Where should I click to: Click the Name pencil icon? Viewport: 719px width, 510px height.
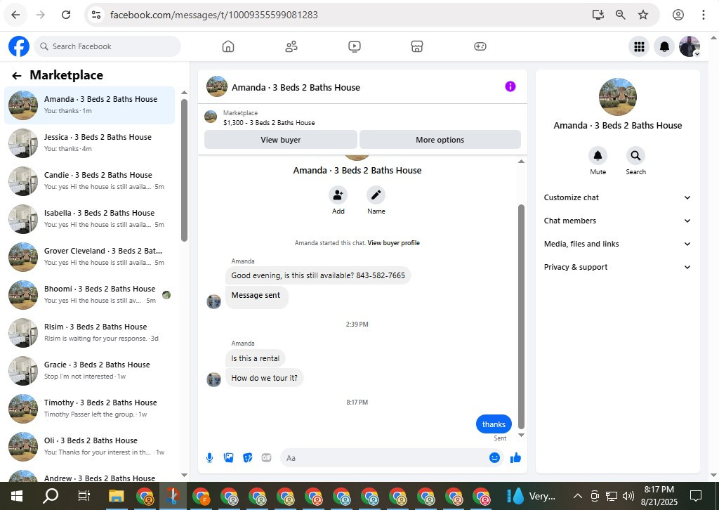pos(376,195)
